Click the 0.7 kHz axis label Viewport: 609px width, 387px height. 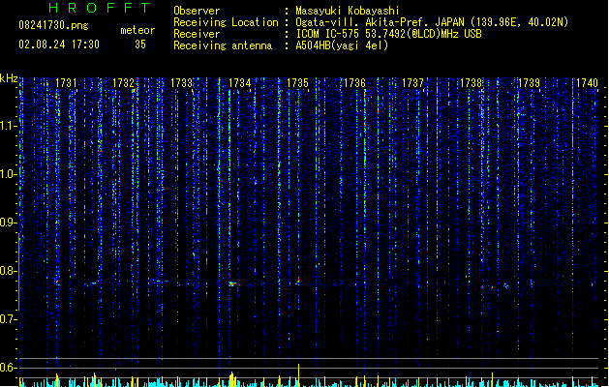coord(8,319)
